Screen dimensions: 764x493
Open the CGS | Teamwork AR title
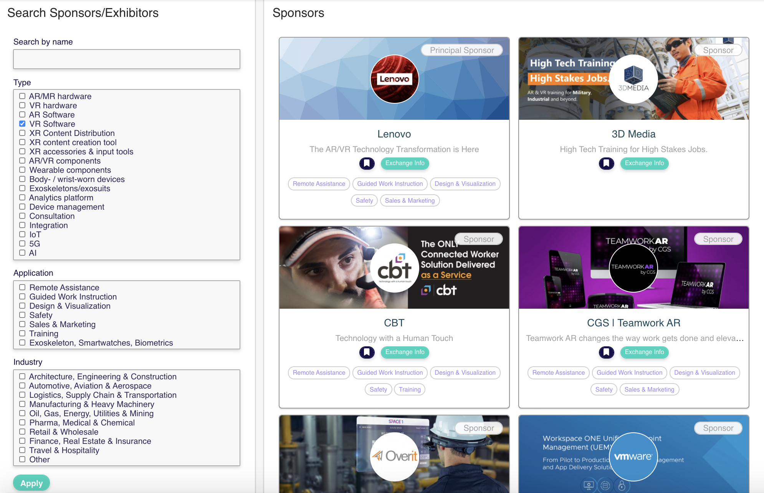(633, 323)
